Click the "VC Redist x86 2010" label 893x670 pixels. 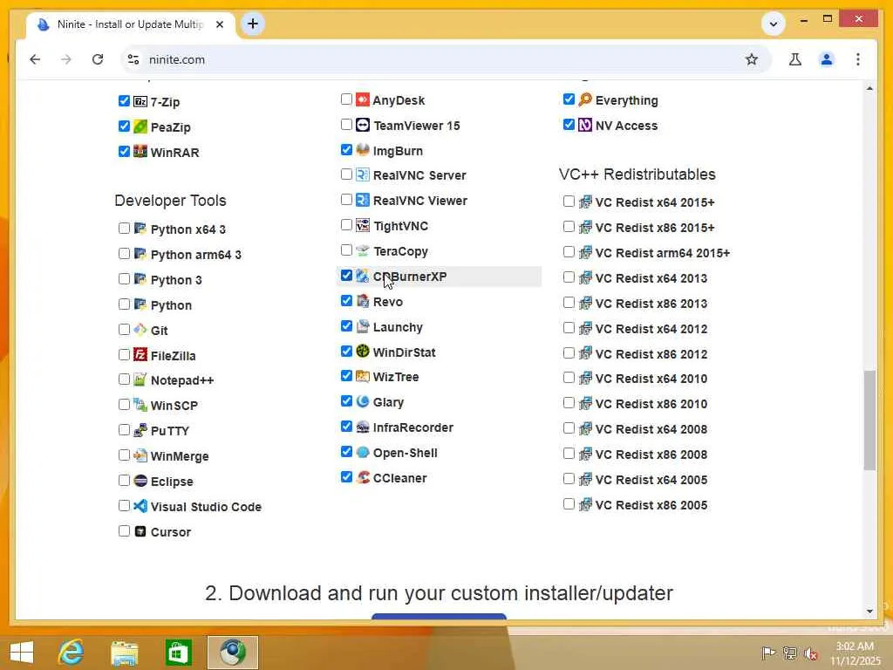coord(651,404)
